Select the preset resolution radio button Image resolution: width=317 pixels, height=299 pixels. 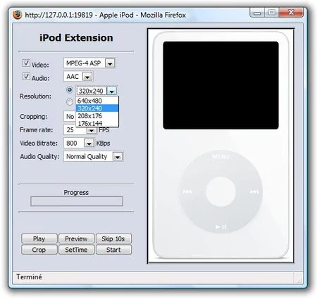70,90
